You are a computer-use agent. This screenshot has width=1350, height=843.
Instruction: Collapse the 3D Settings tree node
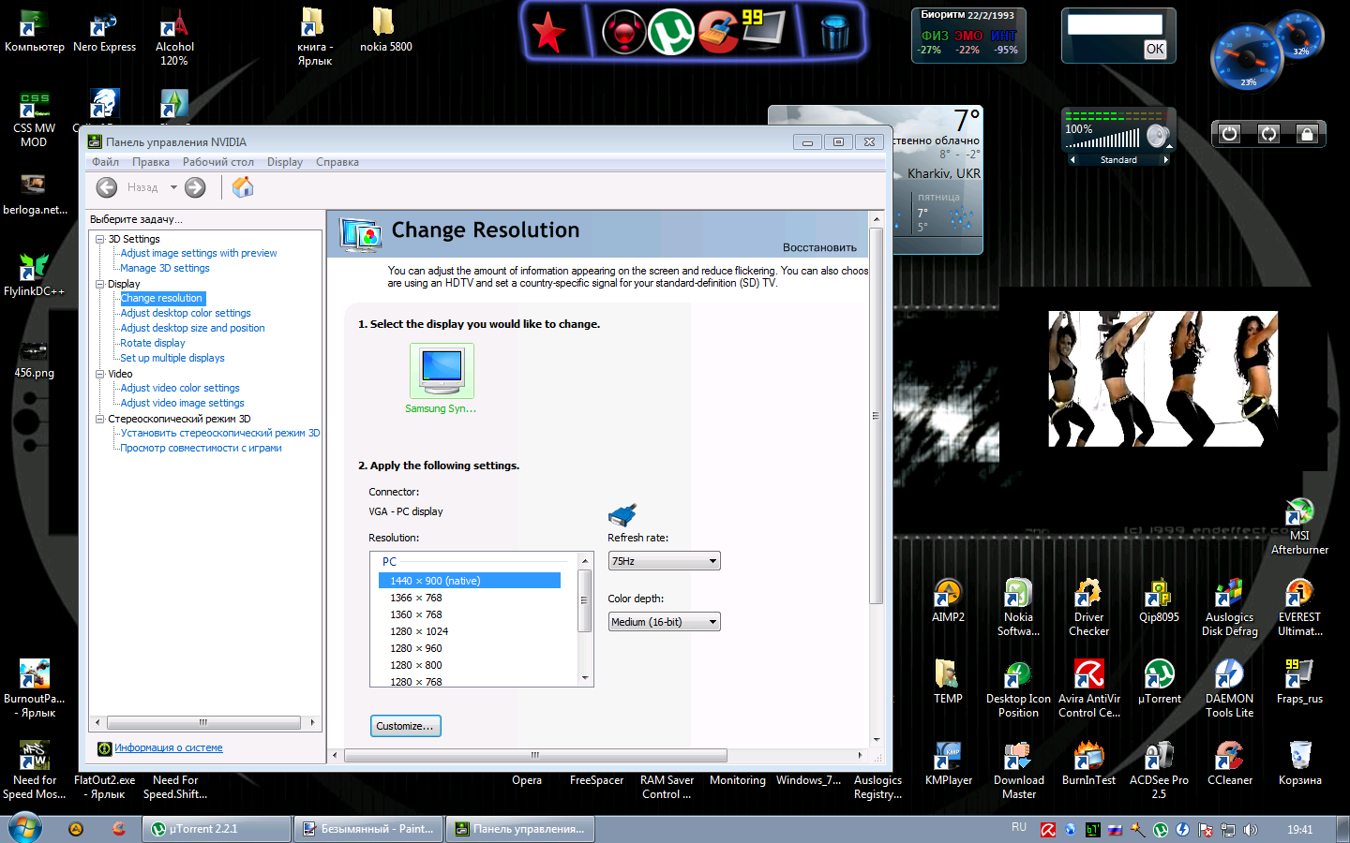coord(99,239)
